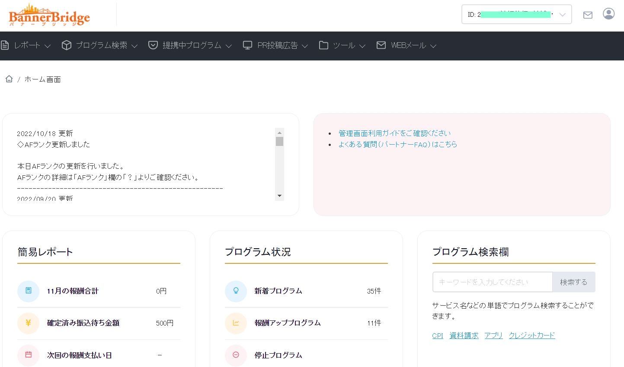Focus the キーワードを入力してください search field
Image resolution: width=624 pixels, height=367 pixels.
click(x=493, y=282)
